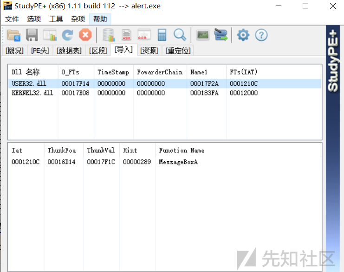Click the 00012000 FTs(IAT) value

coord(244,93)
